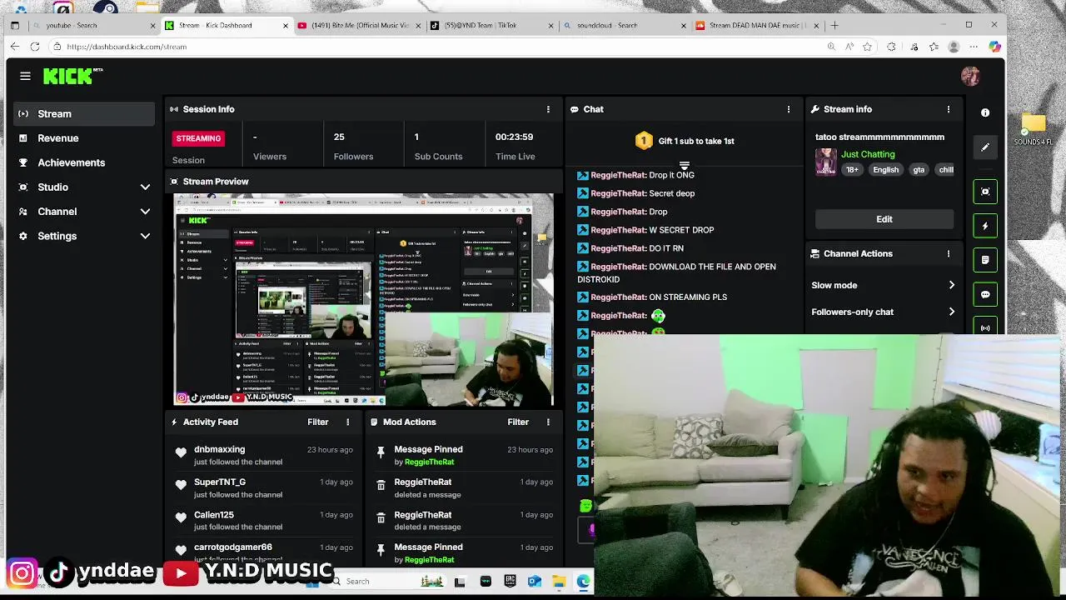Switch to the YND Team TikTok tab
This screenshot has height=600, width=1066.
coord(490,25)
